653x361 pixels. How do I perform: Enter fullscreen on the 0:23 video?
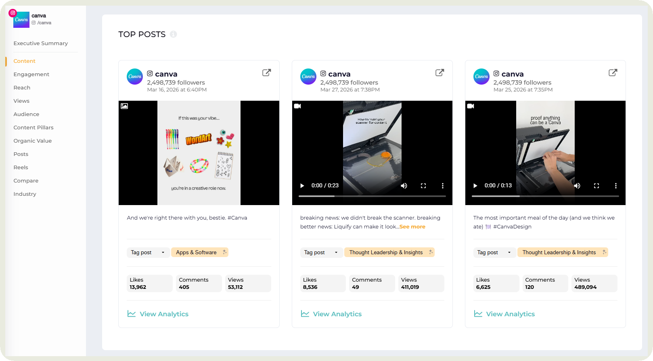423,186
